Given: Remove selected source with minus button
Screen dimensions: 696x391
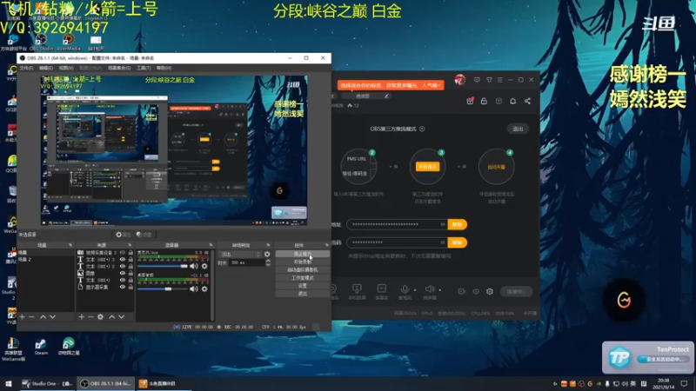Looking at the screenshot, I should pyautogui.click(x=90, y=317).
